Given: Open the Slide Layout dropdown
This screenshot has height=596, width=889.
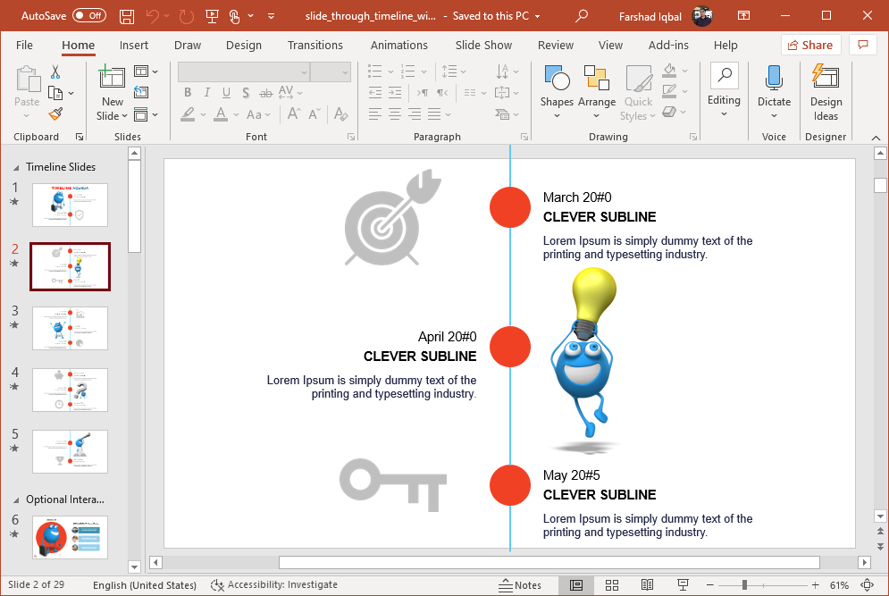Looking at the screenshot, I should (x=146, y=71).
